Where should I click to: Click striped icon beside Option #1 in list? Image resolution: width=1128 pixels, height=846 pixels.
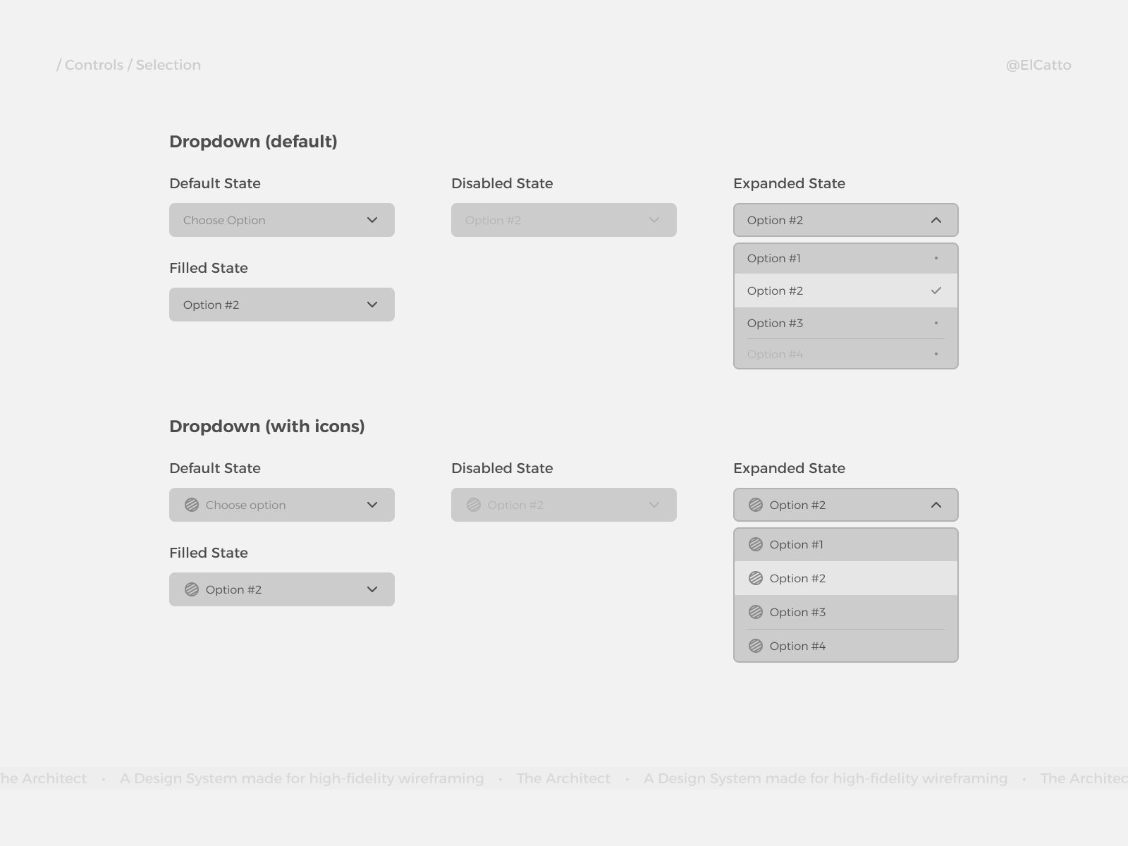pos(756,544)
